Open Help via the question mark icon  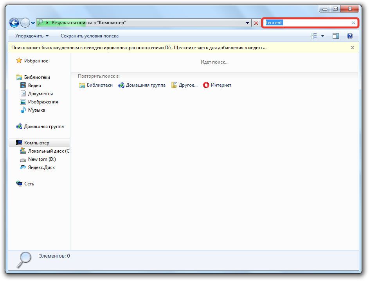pos(350,36)
